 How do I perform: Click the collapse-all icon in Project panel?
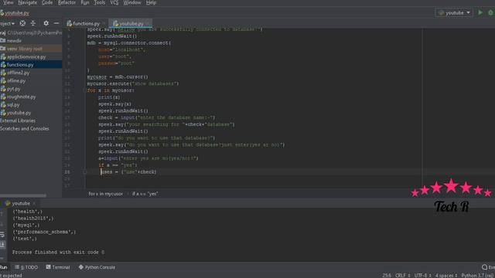tap(33, 23)
